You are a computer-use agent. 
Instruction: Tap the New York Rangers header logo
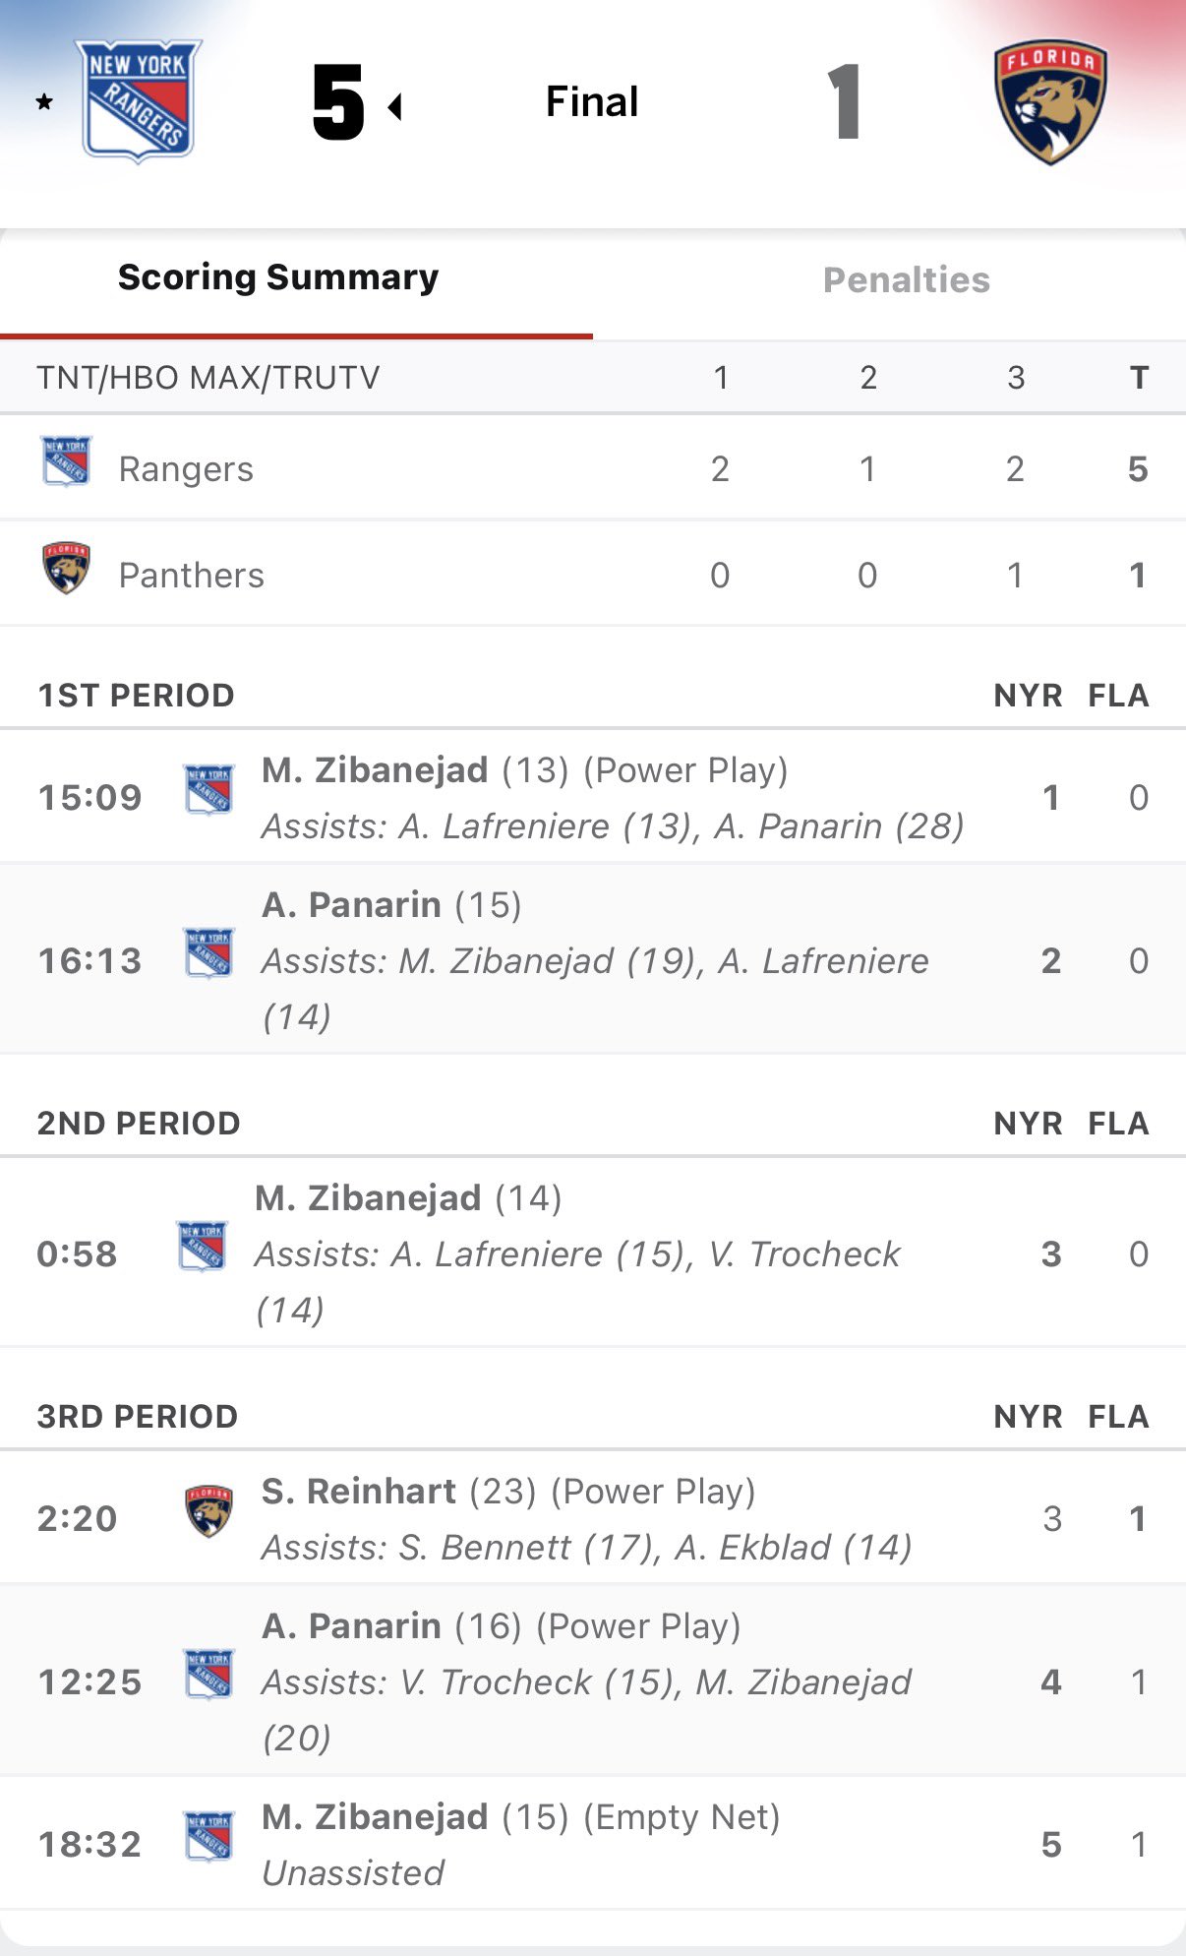pos(139,100)
